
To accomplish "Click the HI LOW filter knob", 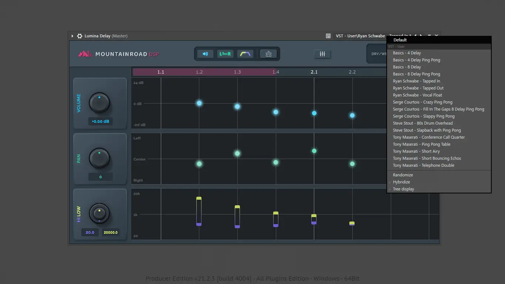I will tap(99, 213).
